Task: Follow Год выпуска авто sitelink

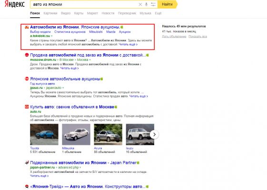Action: point(42,84)
